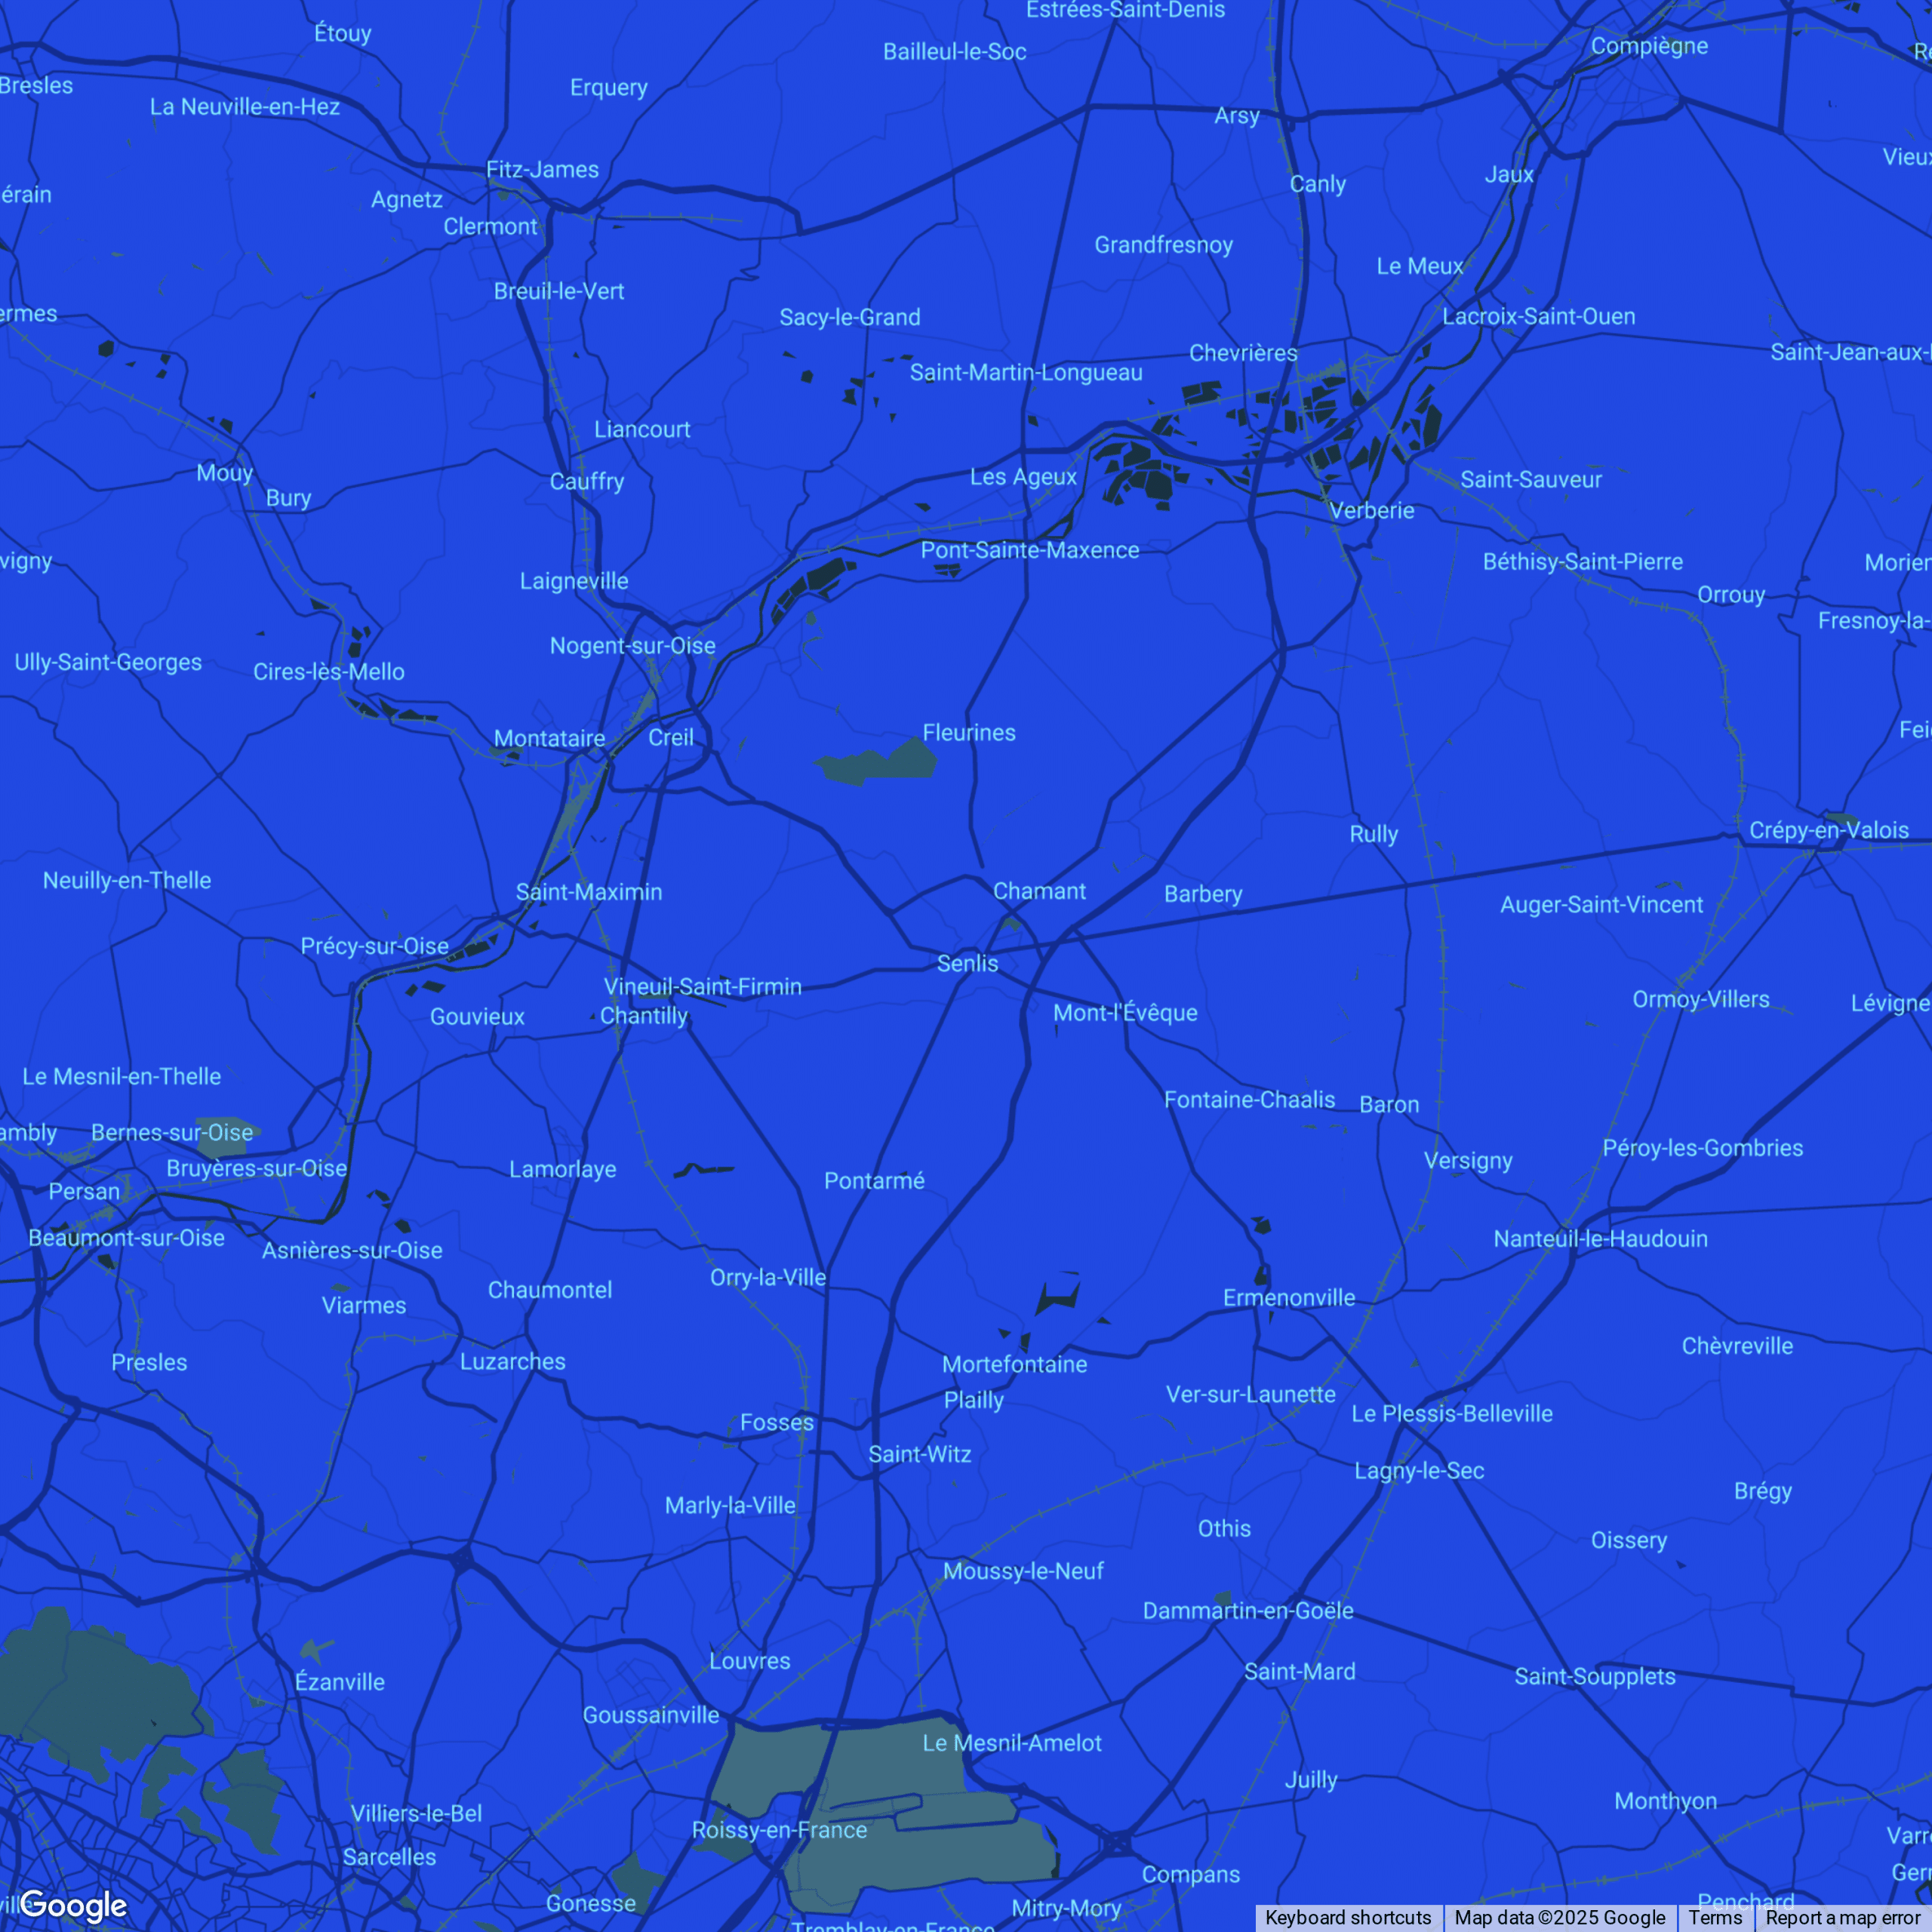
Task: Click the Moussy-le-Neuf label
Action: [1023, 1571]
